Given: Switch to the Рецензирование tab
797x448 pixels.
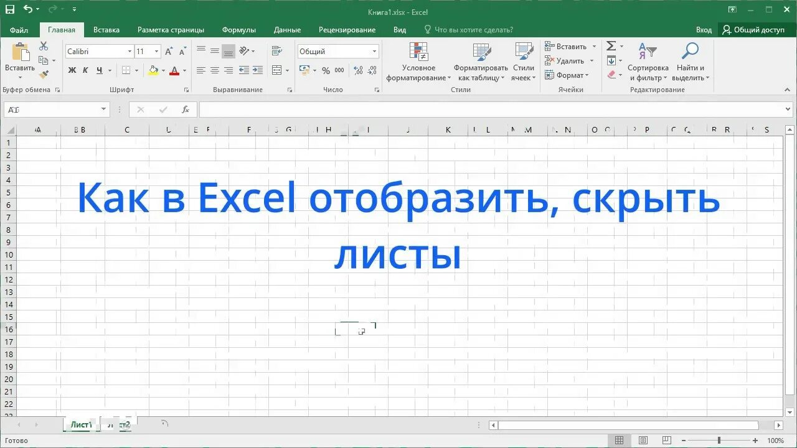Looking at the screenshot, I should coord(347,30).
